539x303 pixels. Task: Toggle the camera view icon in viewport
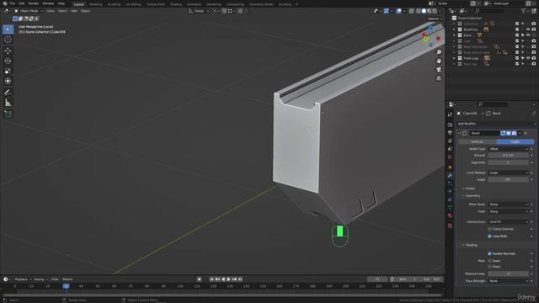coord(439,70)
